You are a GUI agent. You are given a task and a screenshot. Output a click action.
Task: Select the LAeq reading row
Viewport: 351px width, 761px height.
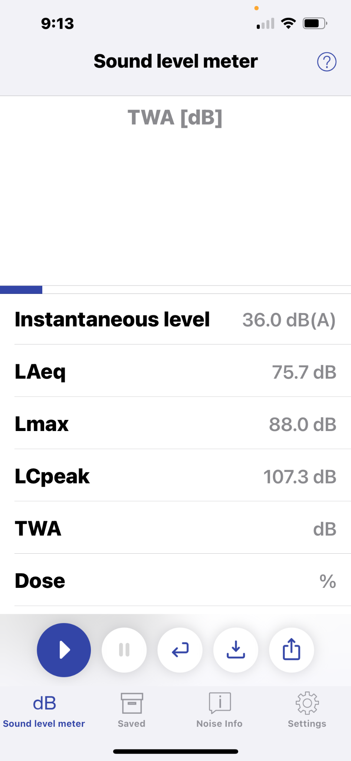[175, 371]
